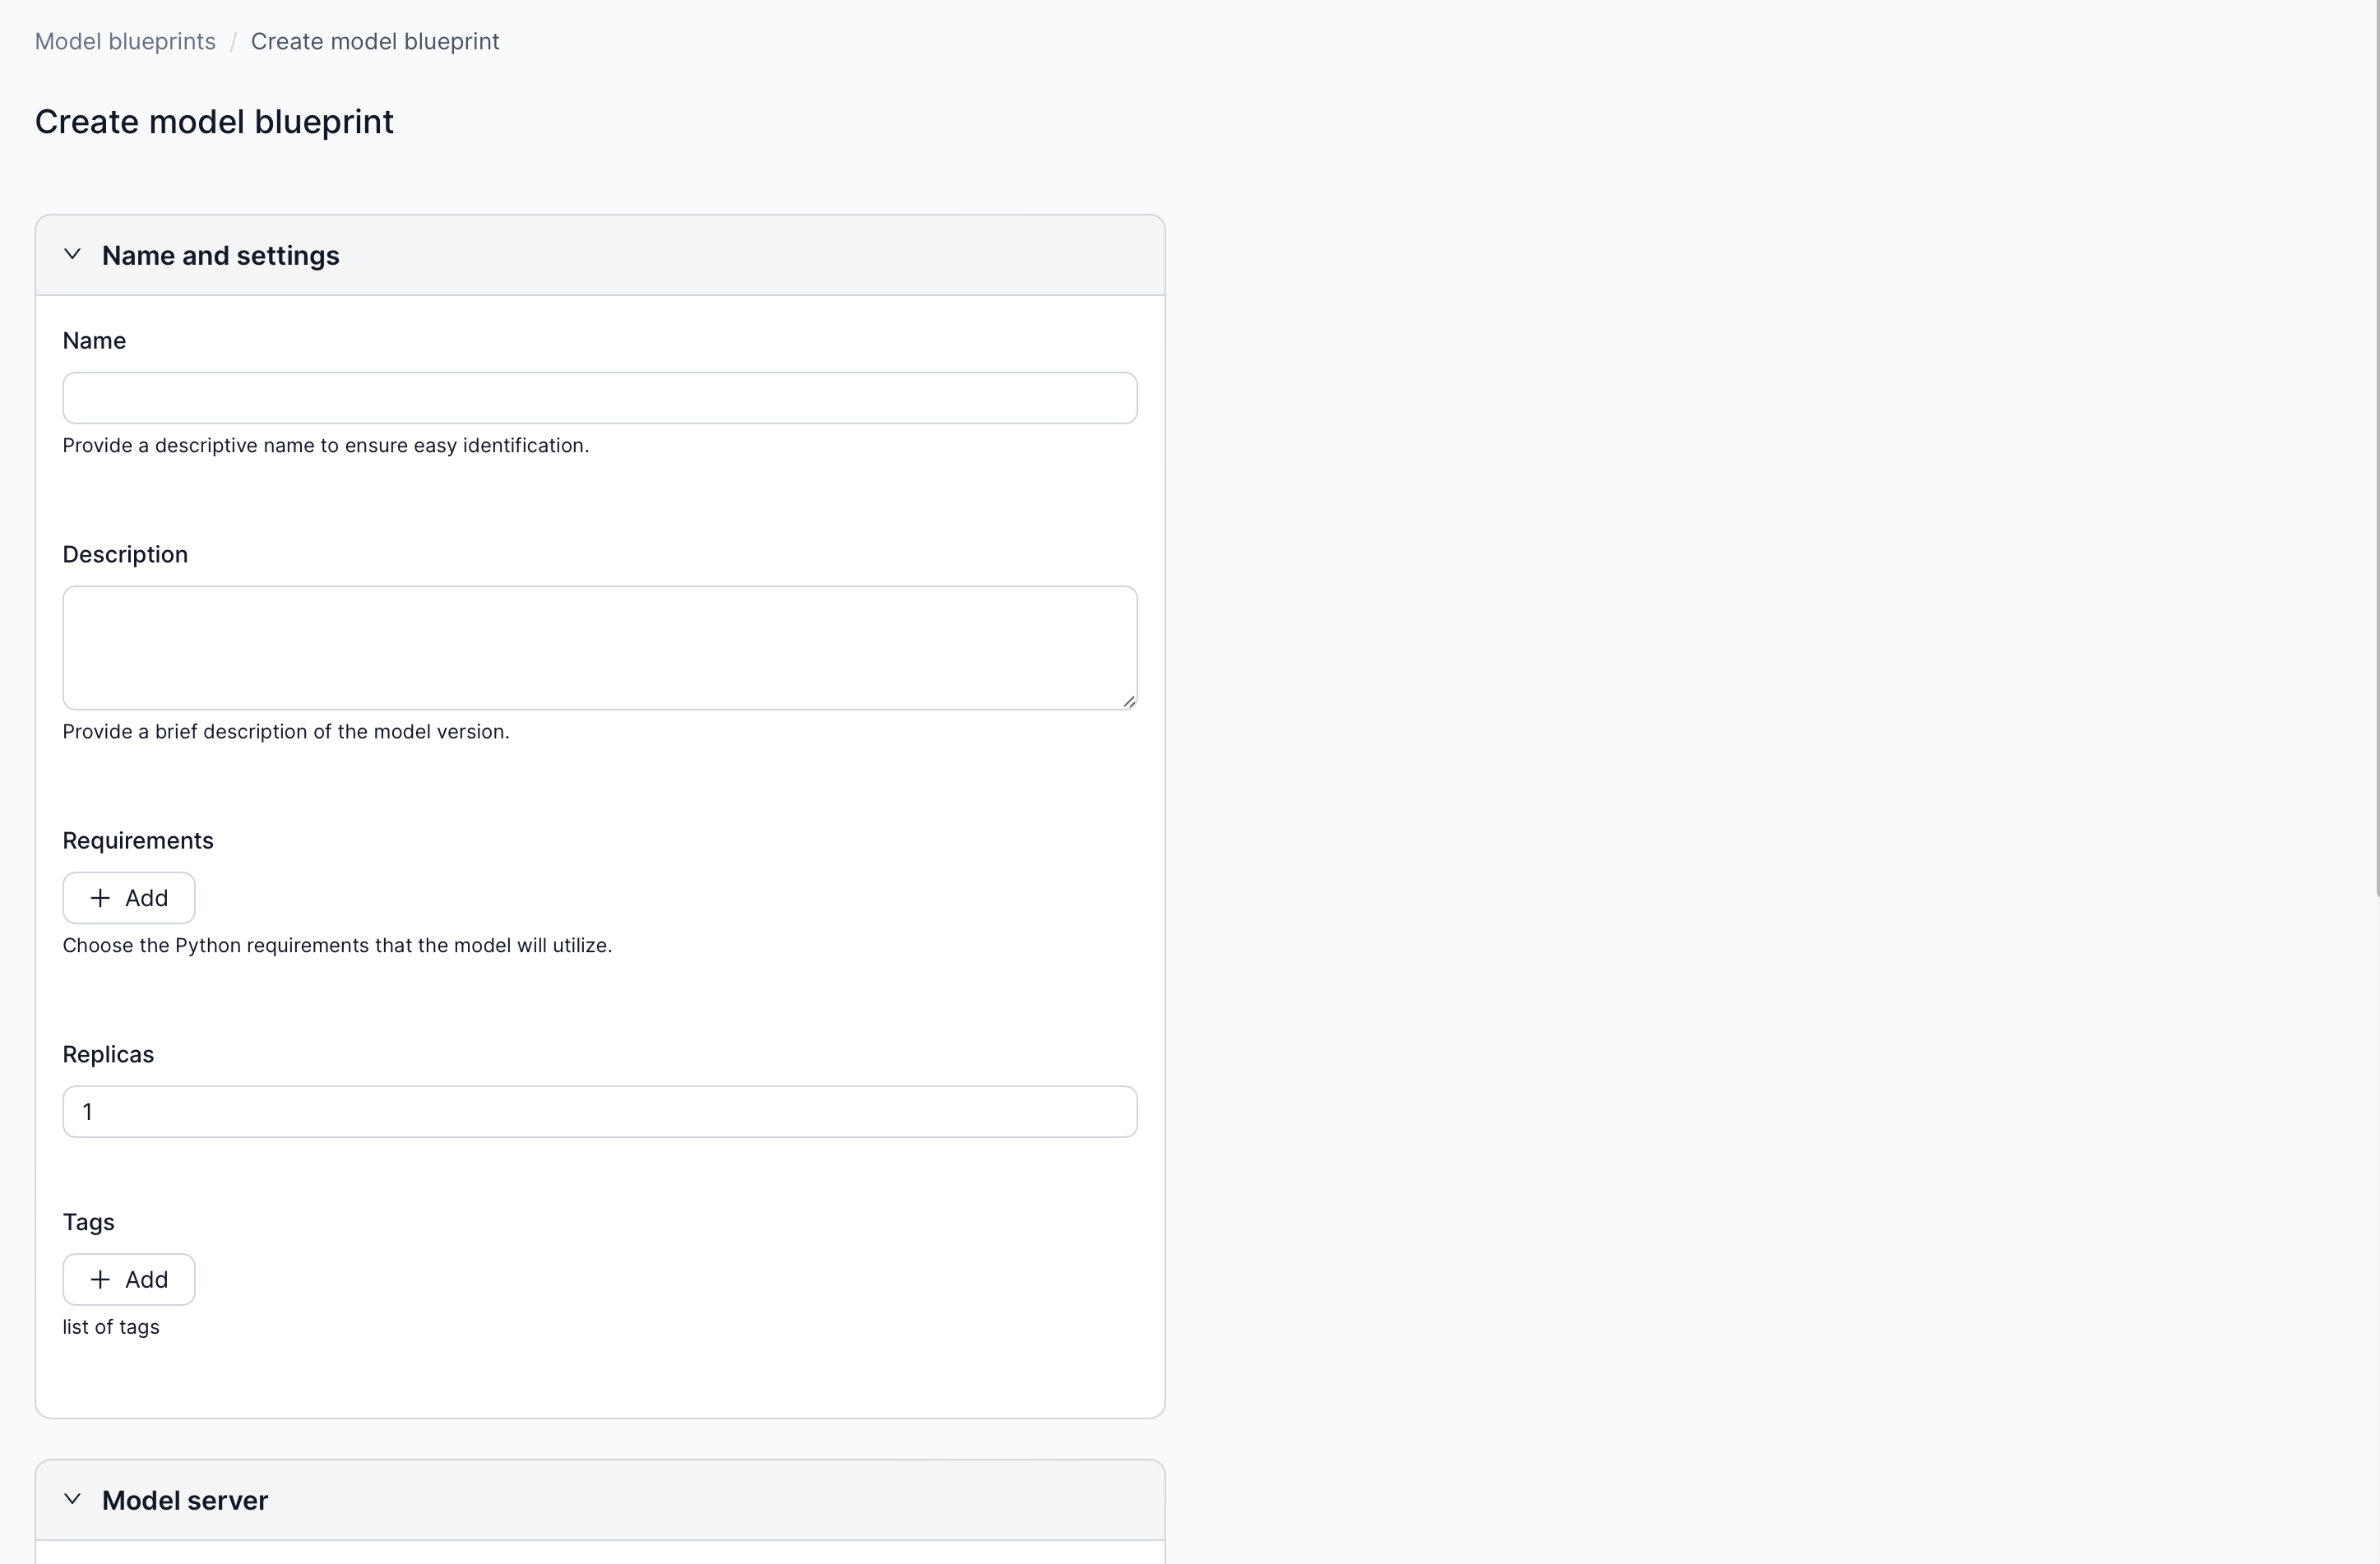
Task: Focus the Name input field
Action: [600, 398]
